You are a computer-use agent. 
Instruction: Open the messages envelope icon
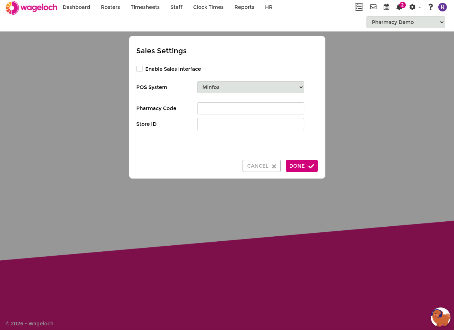coord(373,7)
